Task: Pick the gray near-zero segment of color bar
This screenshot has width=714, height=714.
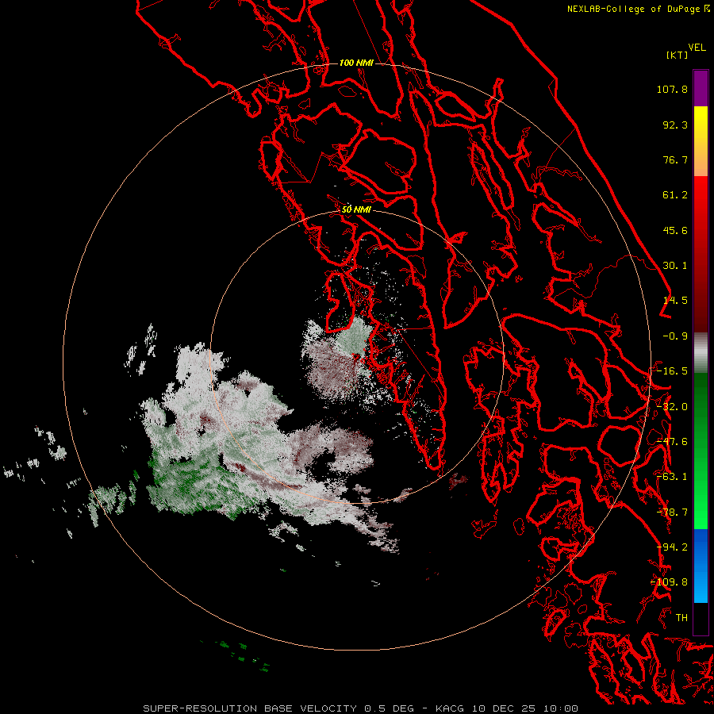Action: (x=701, y=353)
